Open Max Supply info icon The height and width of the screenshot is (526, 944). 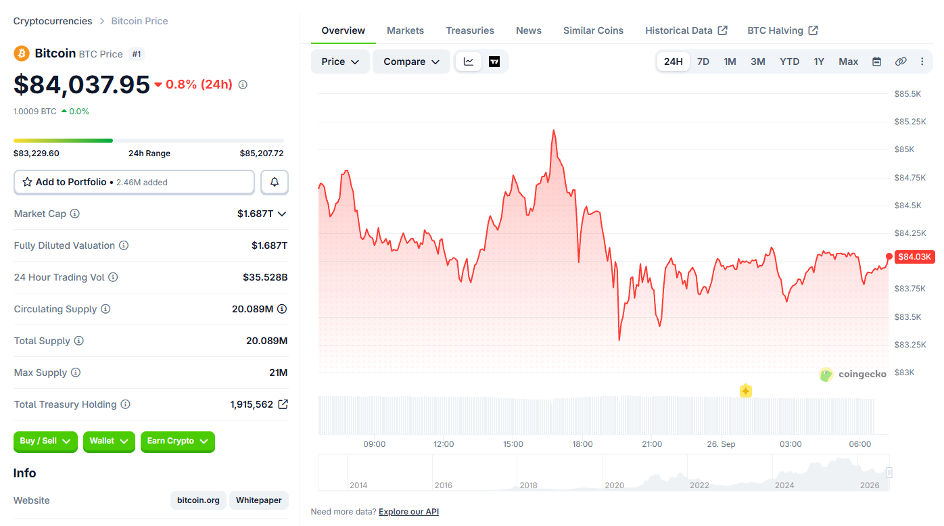pyautogui.click(x=76, y=373)
